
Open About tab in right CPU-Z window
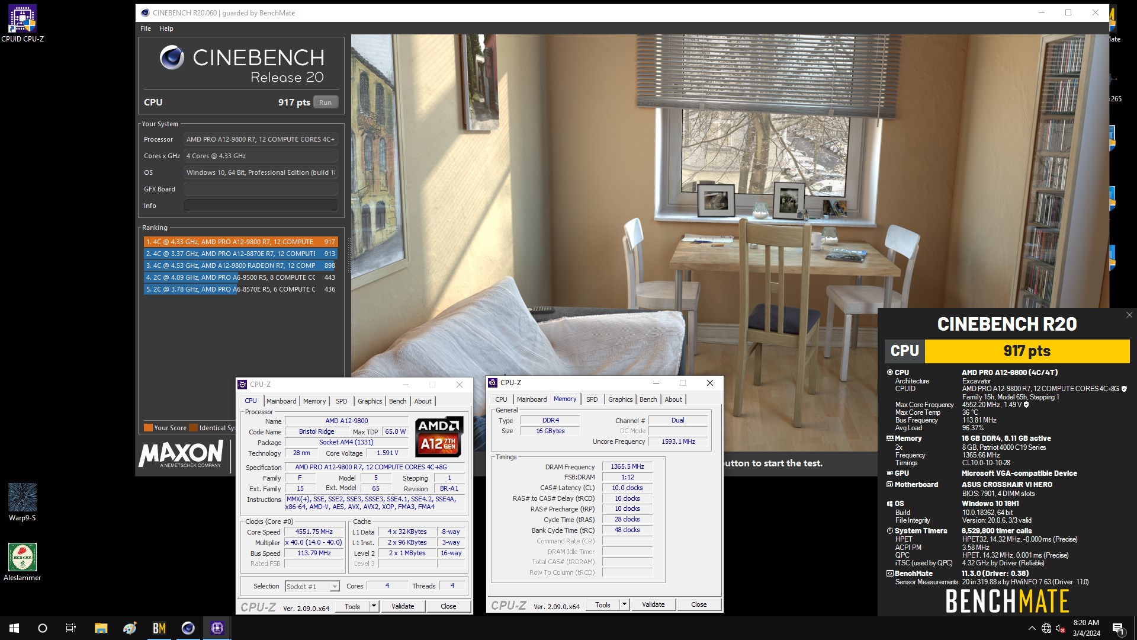pyautogui.click(x=673, y=399)
